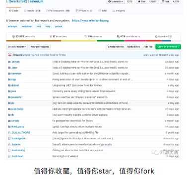Viewport: 187px width, 184px height.
Task: View the 17 branches
Action: click(59, 36)
